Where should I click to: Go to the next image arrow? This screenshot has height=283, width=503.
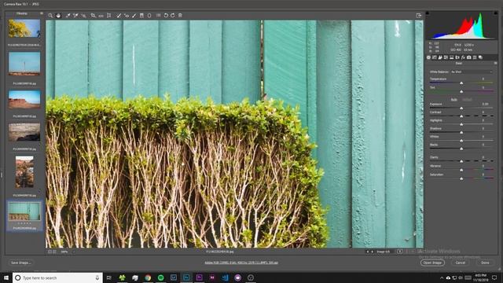[x=372, y=252]
